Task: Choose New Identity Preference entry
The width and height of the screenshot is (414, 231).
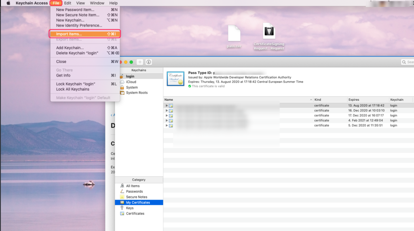Action: (x=85, y=25)
